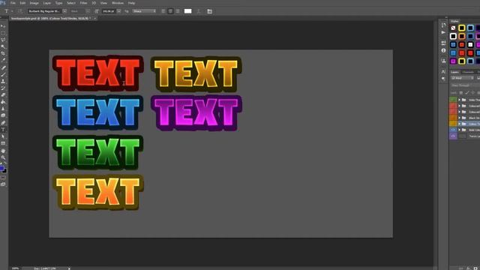Expand the blue-labeled layer group

click(459, 130)
